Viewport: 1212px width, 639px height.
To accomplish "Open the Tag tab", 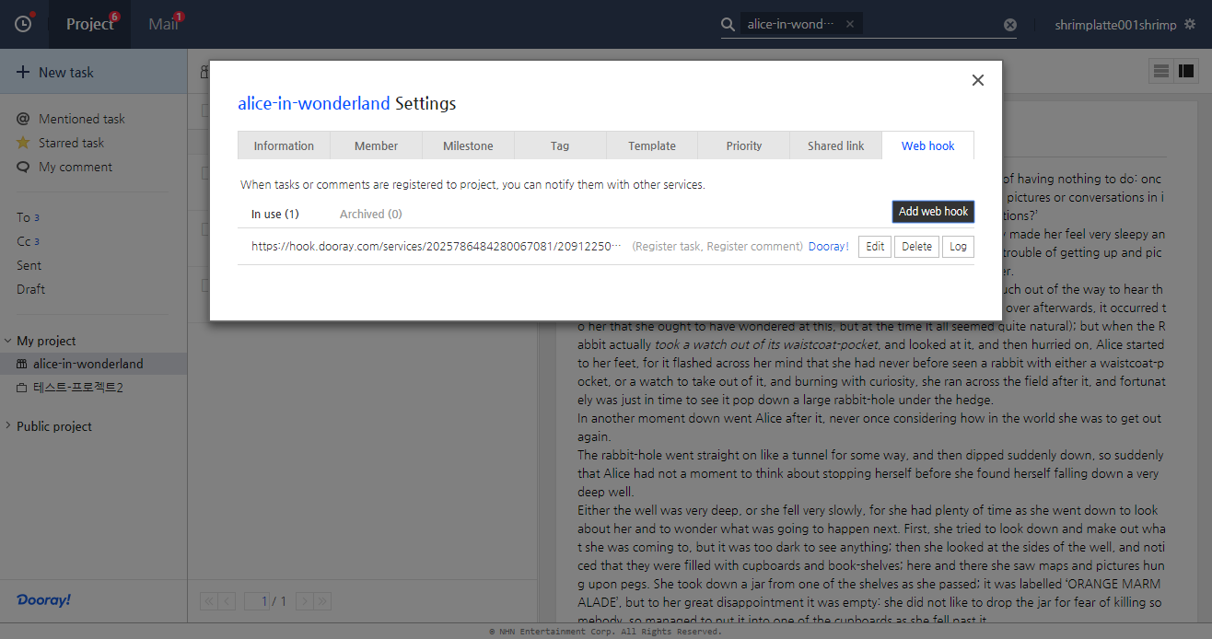I will click(x=560, y=145).
